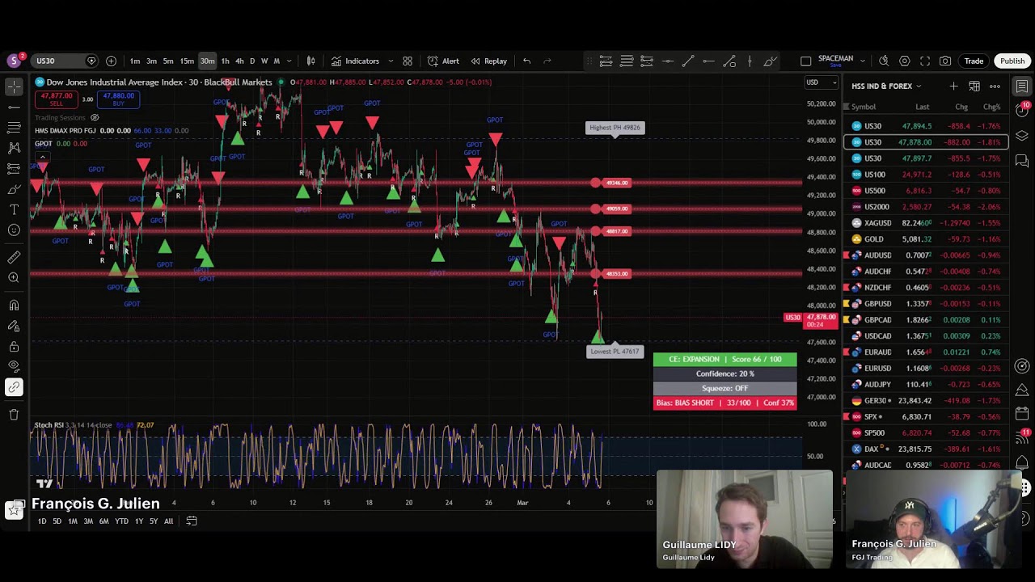Image resolution: width=1035 pixels, height=582 pixels.
Task: Toggle Trading Sessions indicator visibility
Action: [x=95, y=118]
